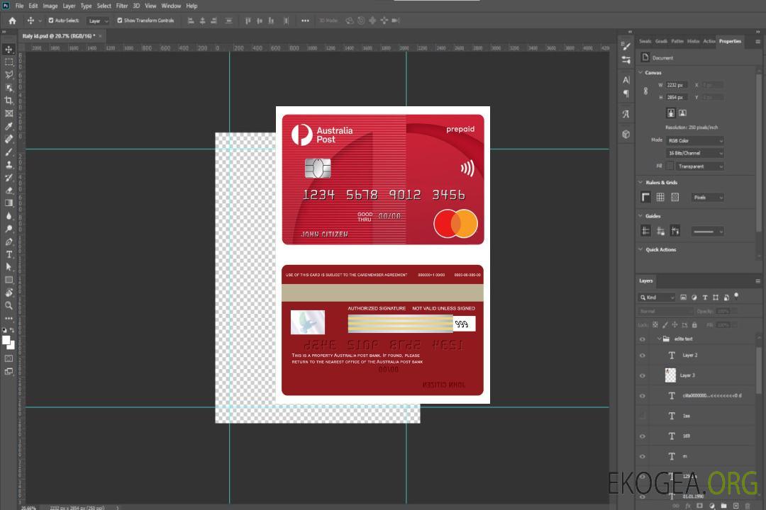Hide the Layer 2 text layer
Screen dimensions: 766x510
pyautogui.click(x=643, y=356)
